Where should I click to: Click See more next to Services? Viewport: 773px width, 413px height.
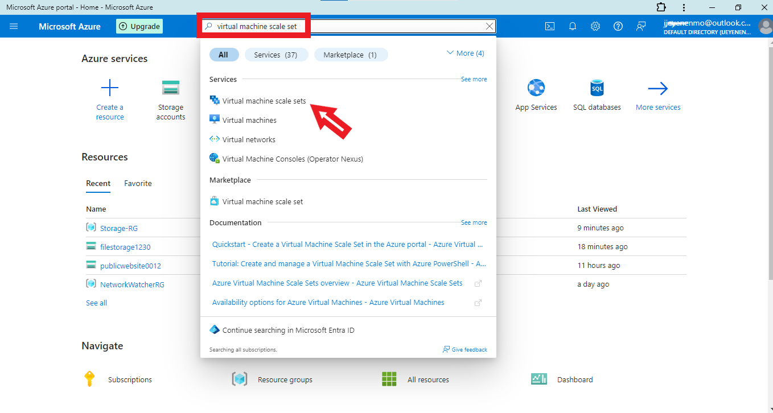pos(474,79)
